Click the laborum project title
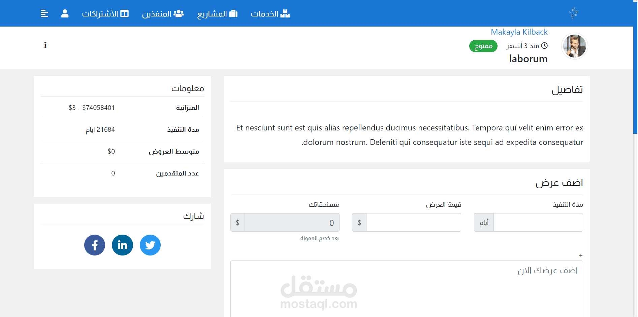 (528, 59)
